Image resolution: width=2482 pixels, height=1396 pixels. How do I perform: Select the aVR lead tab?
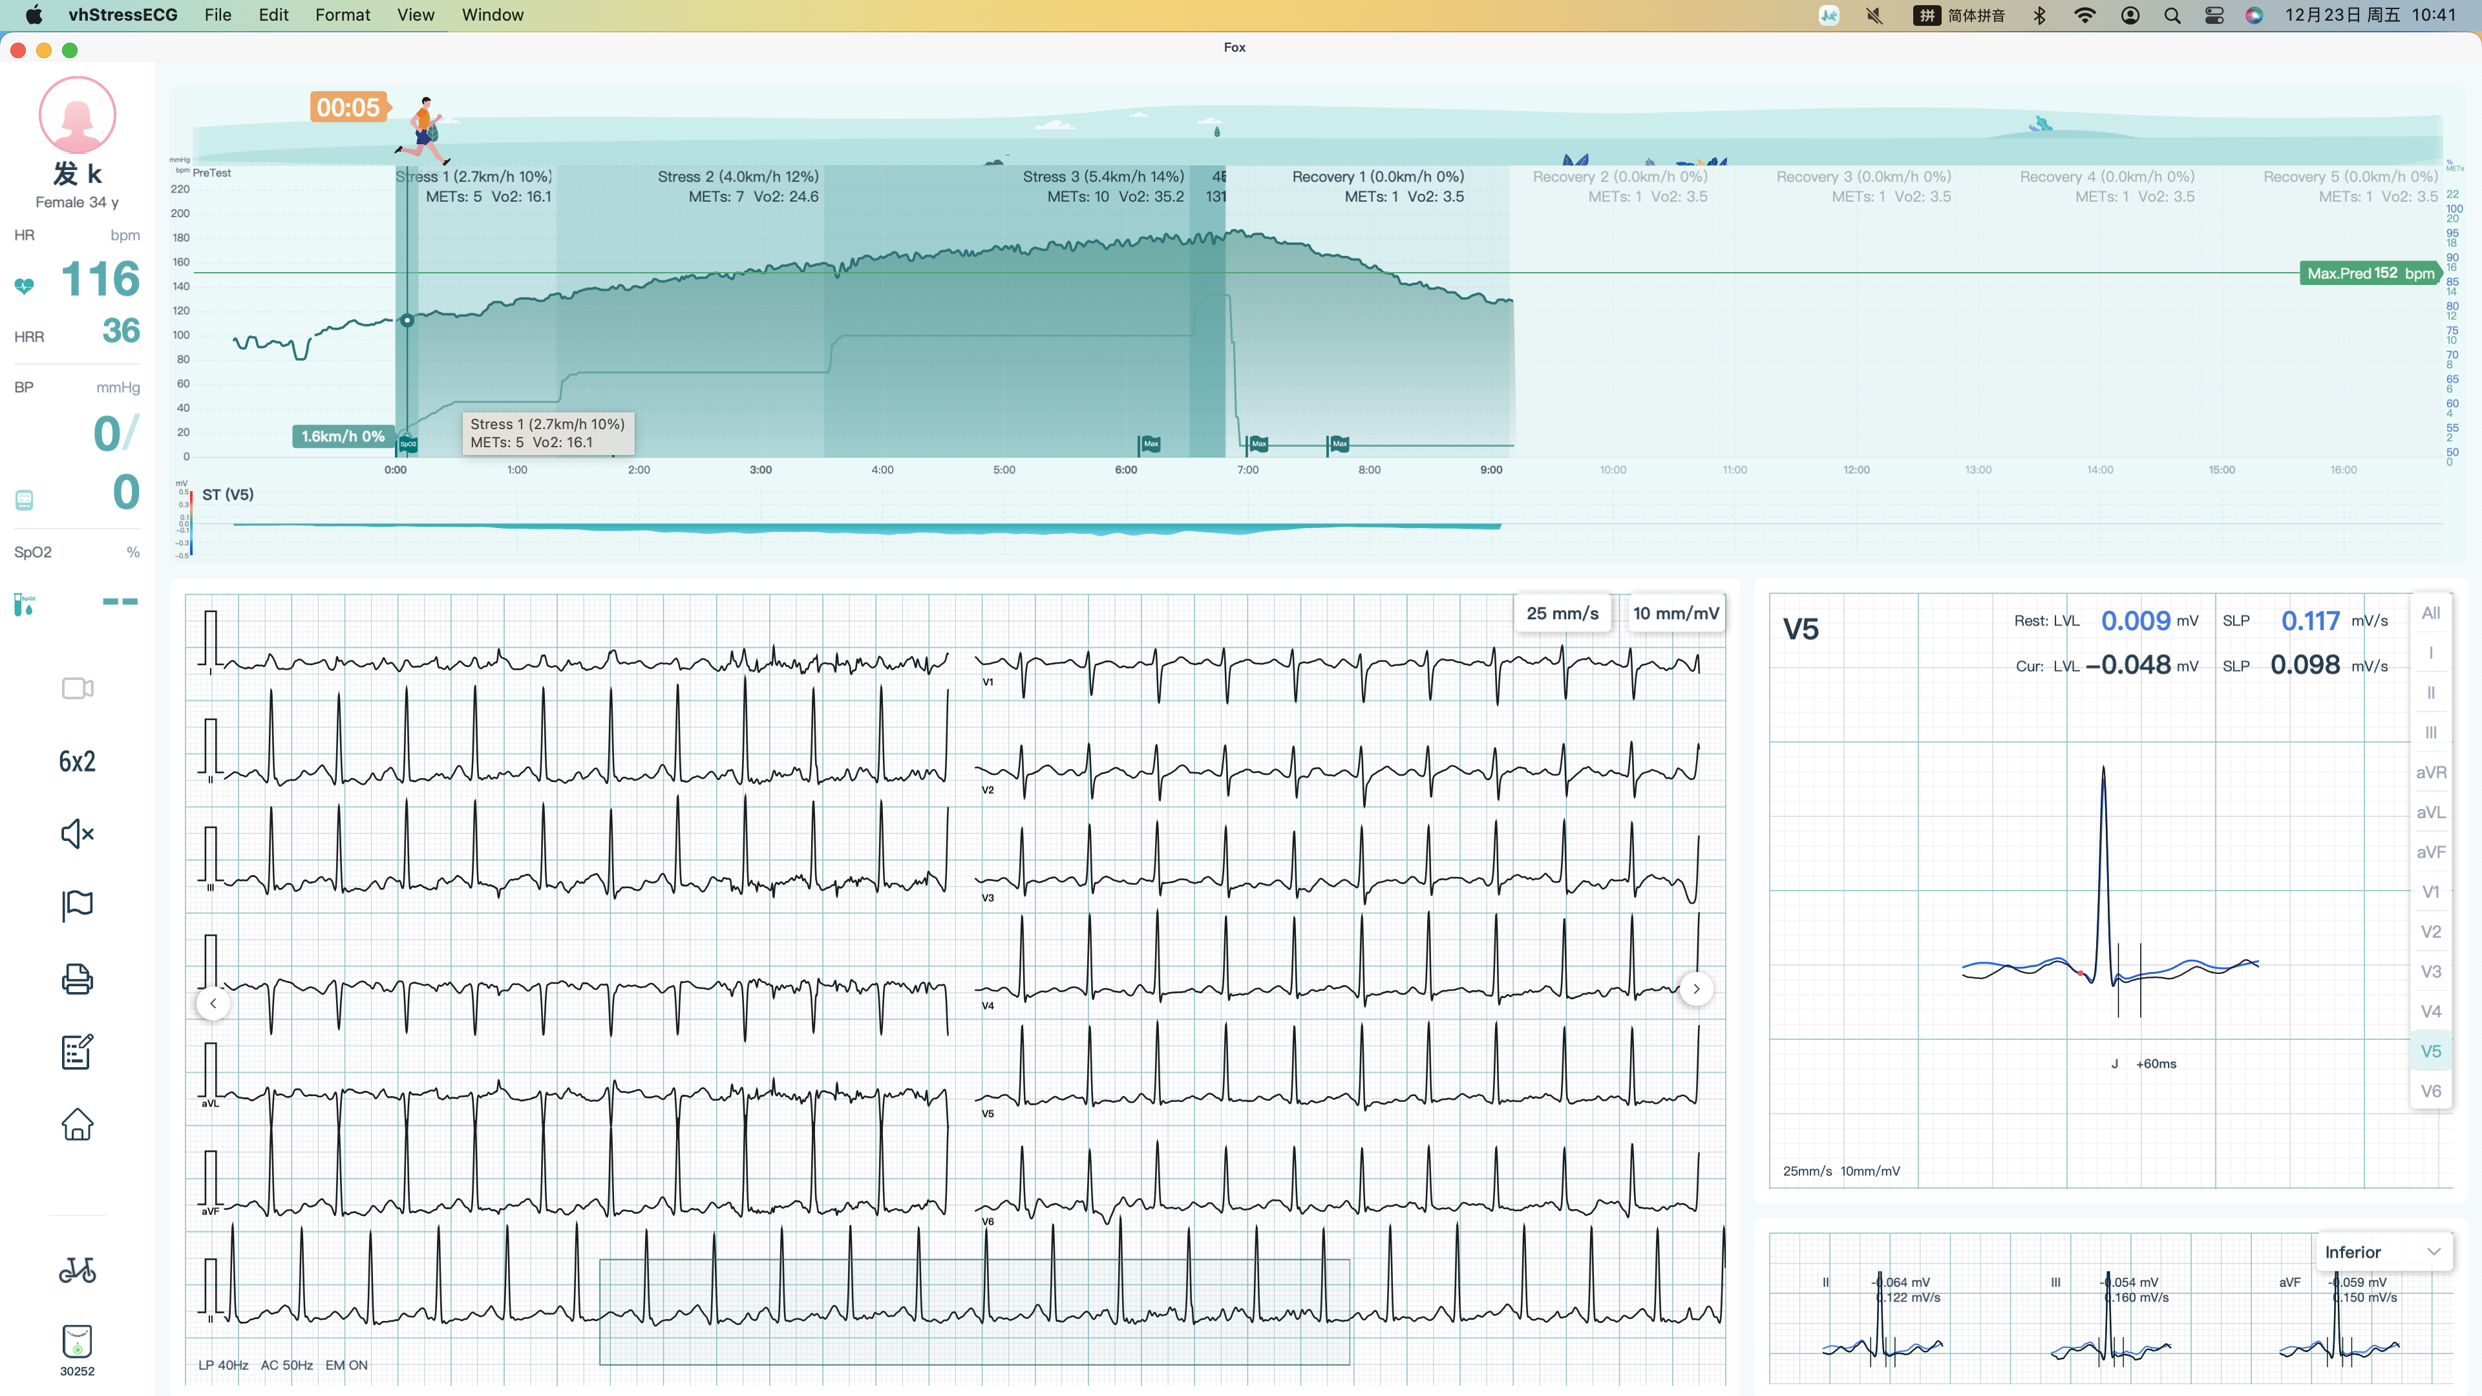pyautogui.click(x=2430, y=772)
